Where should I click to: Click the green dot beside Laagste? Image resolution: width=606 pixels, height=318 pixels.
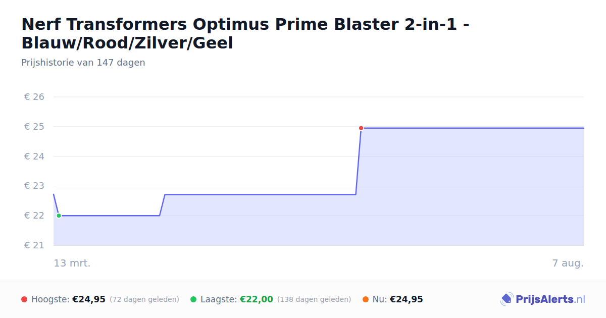tap(193, 299)
